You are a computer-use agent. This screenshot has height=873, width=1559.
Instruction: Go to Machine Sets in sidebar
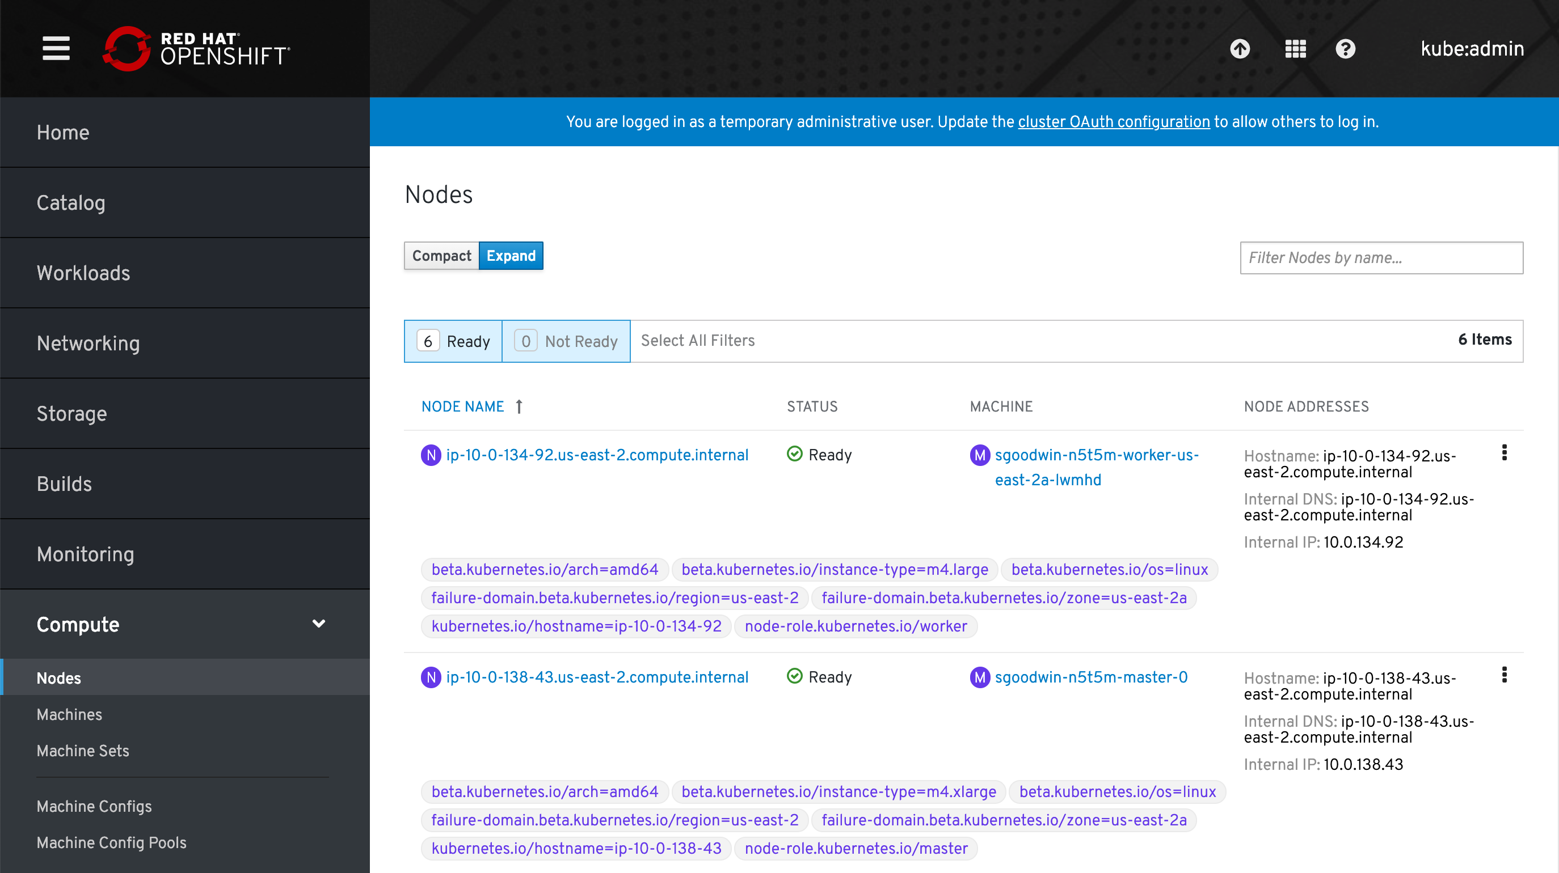(83, 751)
